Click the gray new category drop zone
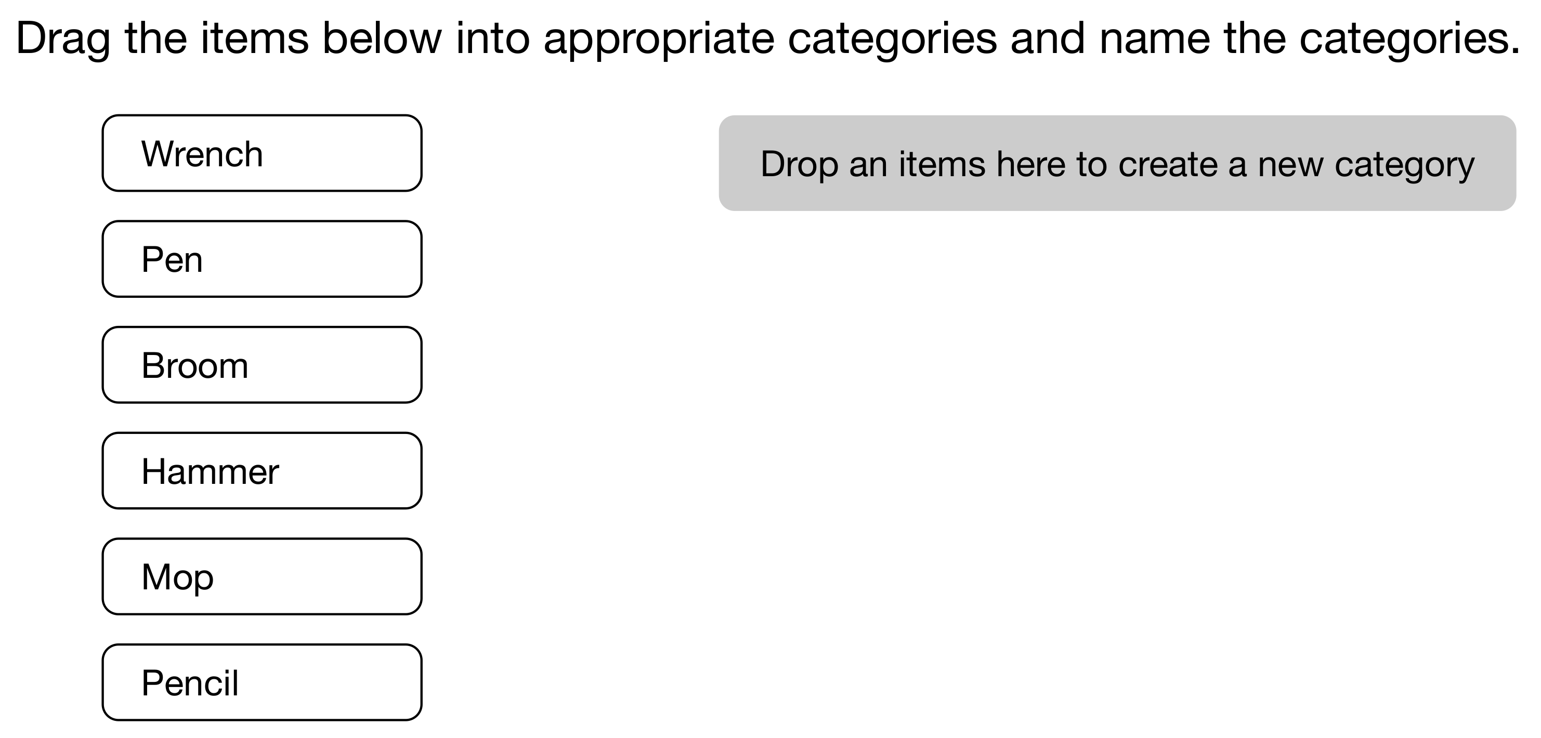This screenshot has height=738, width=1541. pyautogui.click(x=1117, y=163)
